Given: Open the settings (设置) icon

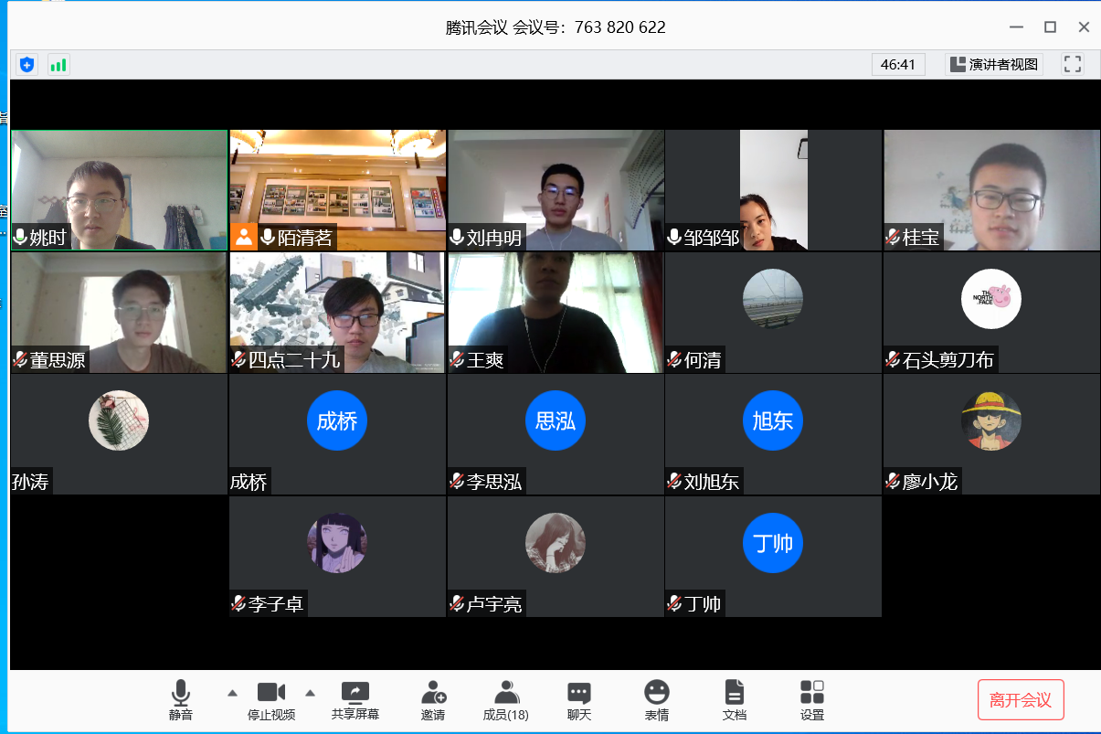Looking at the screenshot, I should (811, 700).
